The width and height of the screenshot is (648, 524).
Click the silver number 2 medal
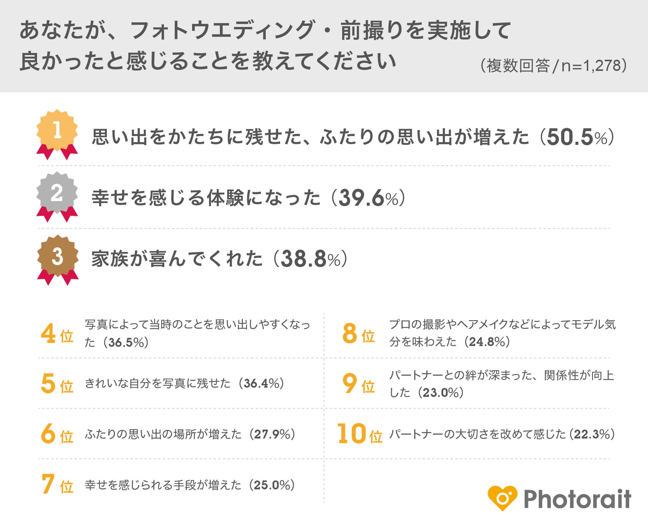57,193
